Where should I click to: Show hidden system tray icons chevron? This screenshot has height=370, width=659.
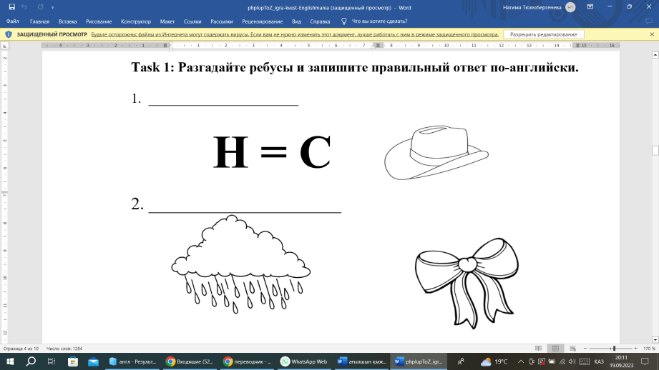tap(521, 361)
